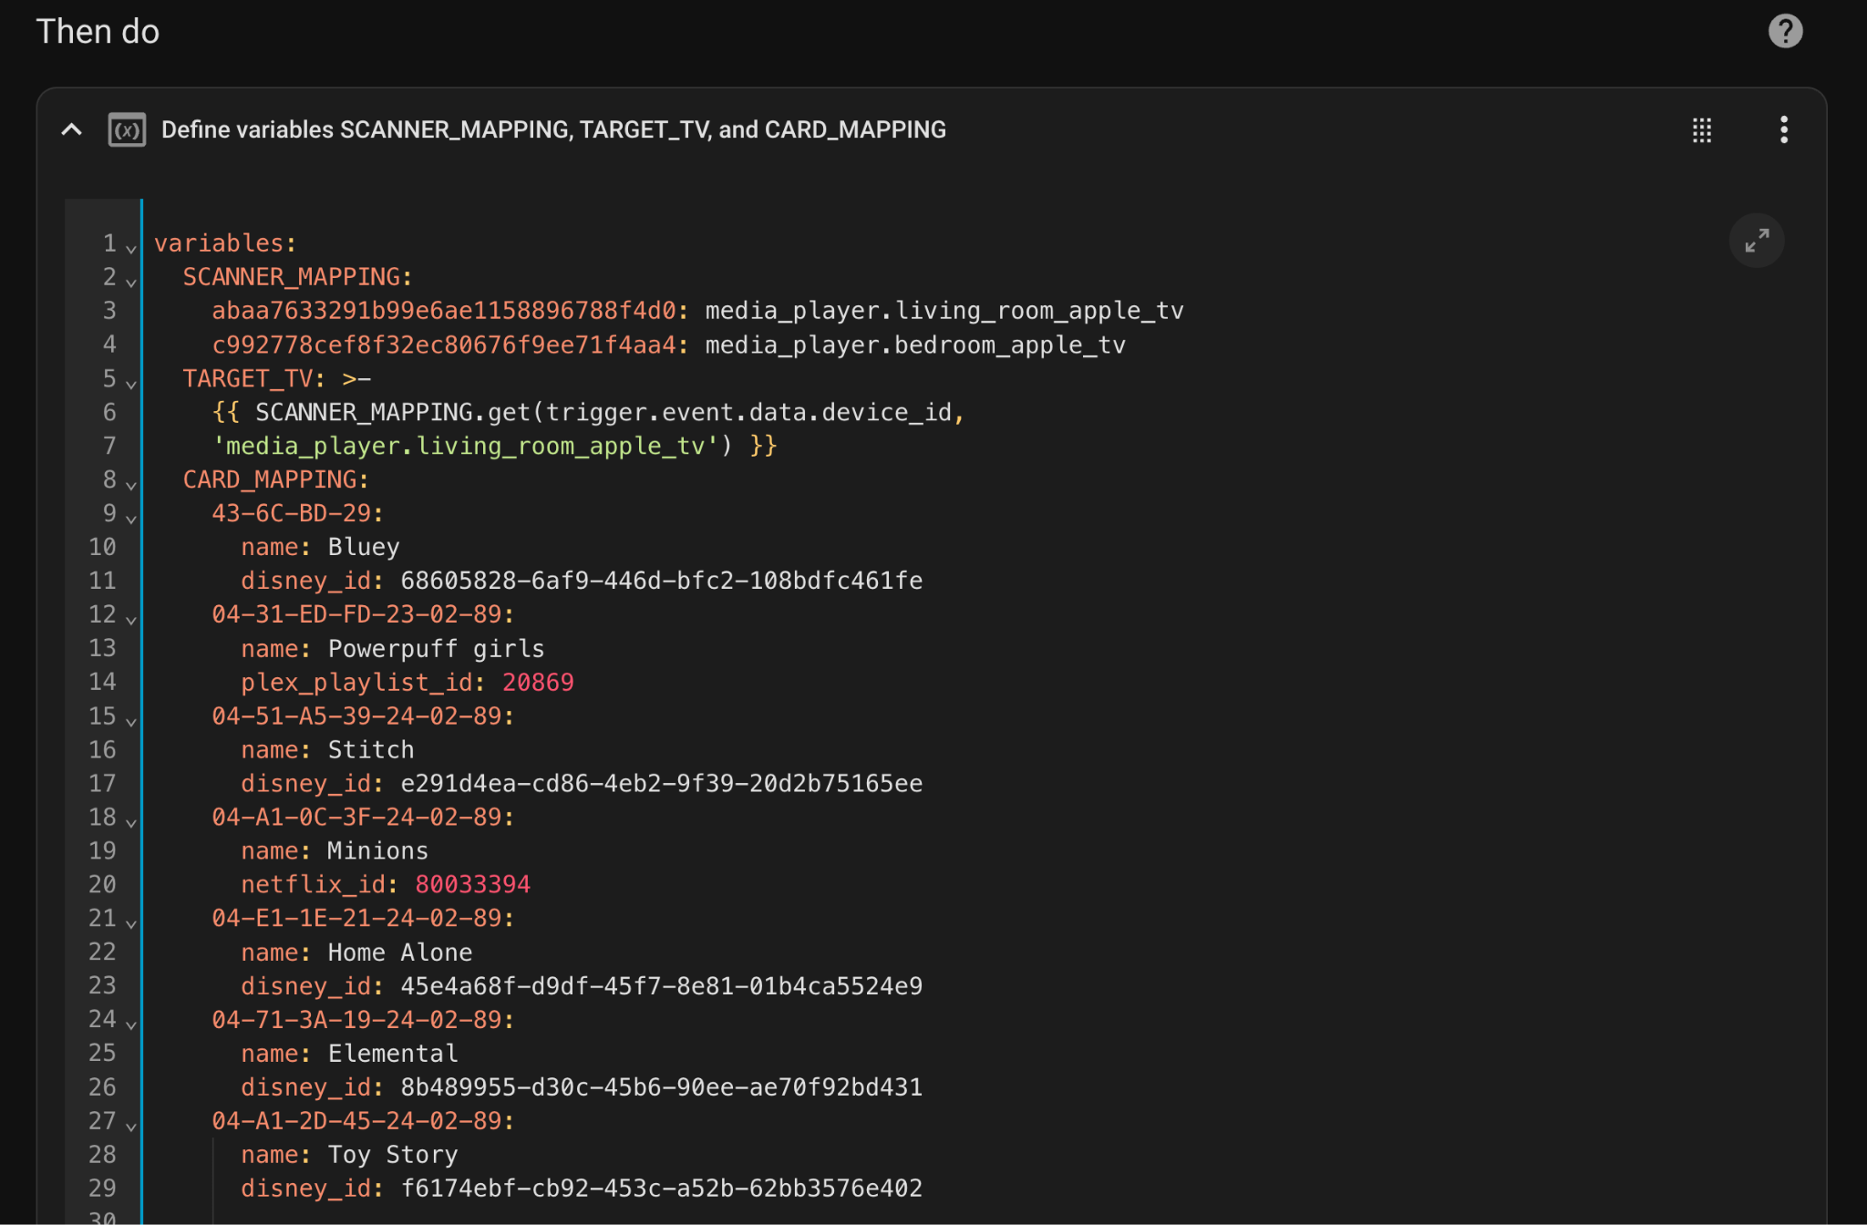
Task: Fold SCANNER_MAPPING block at line 2
Action: pyautogui.click(x=131, y=282)
